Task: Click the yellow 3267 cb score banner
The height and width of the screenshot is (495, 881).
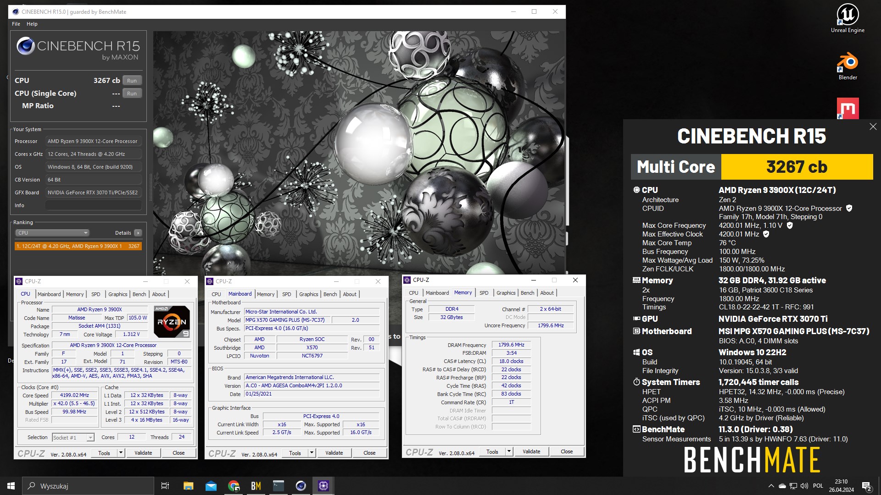Action: coord(797,167)
